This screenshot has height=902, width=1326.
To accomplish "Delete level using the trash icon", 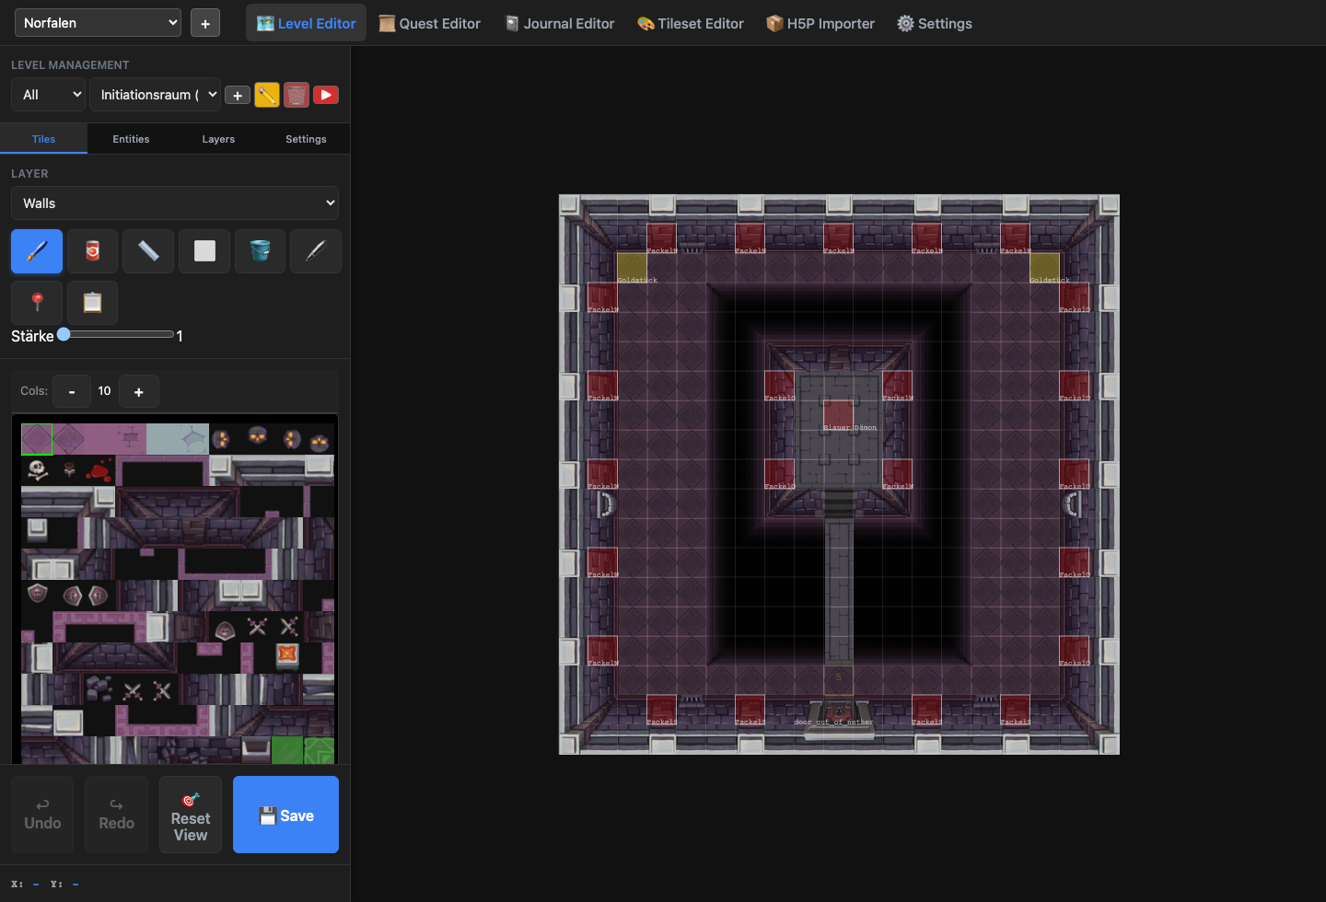I will [x=297, y=94].
